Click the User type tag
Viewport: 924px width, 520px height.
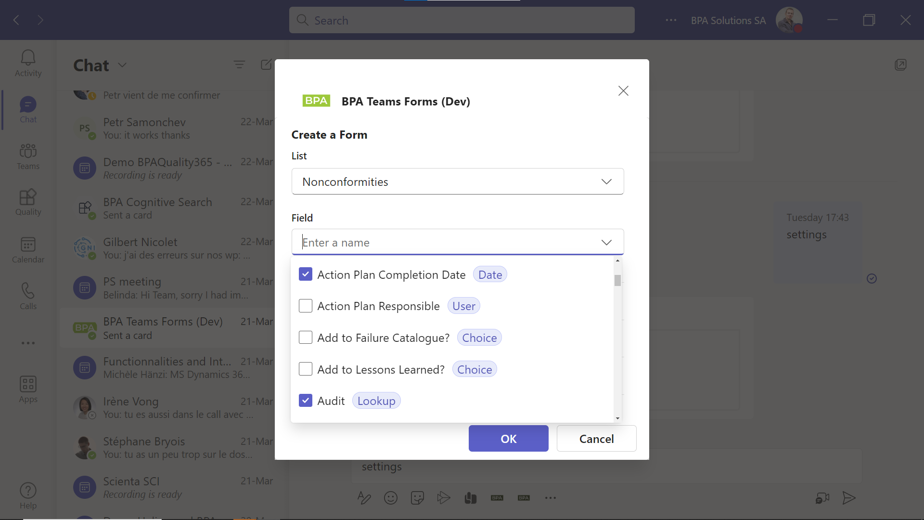tap(464, 306)
